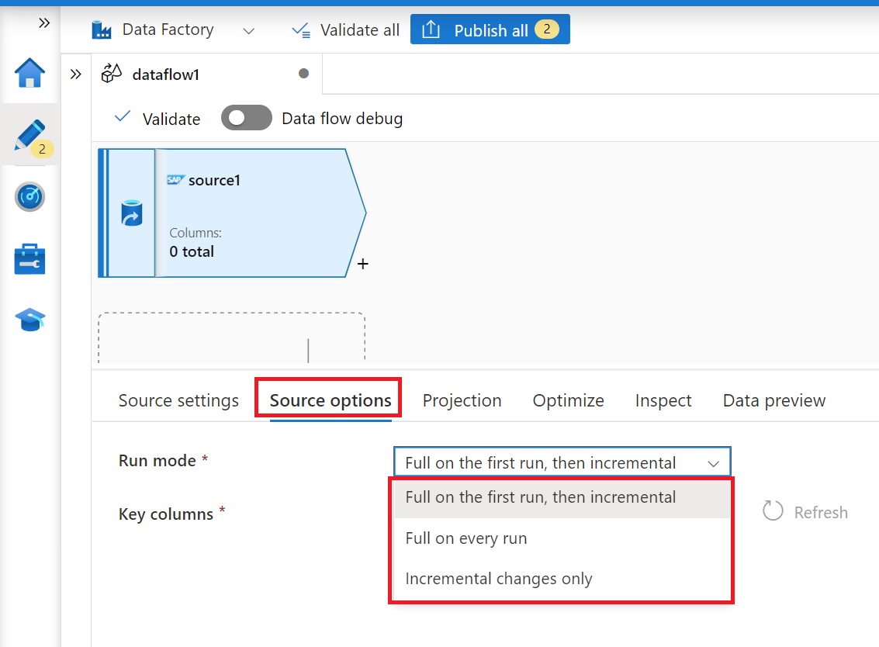Switch to the Projection tab
Viewport: 879px width, 647px height.
click(x=462, y=400)
